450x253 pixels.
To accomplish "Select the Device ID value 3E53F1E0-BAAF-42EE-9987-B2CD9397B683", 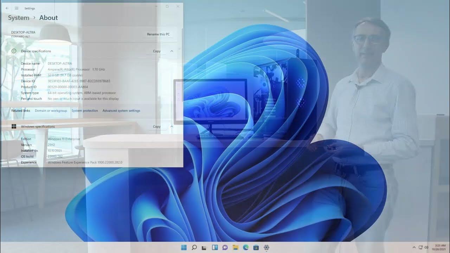I will tap(79, 81).
